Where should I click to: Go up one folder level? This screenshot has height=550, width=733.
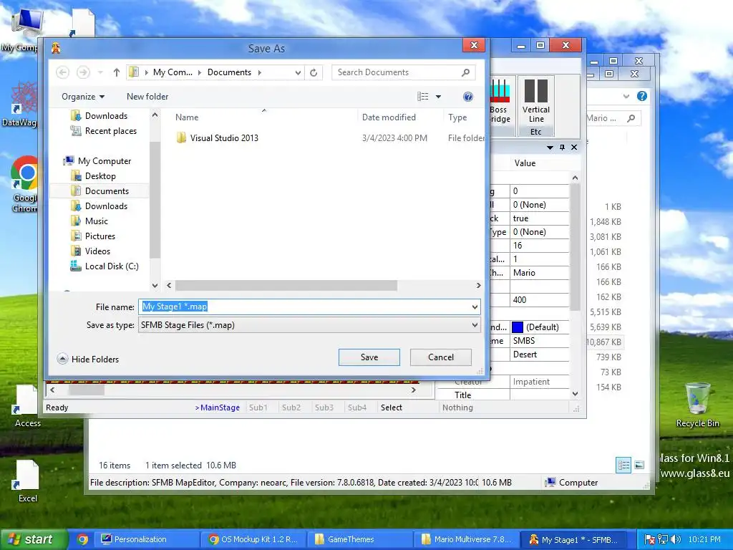(x=117, y=72)
